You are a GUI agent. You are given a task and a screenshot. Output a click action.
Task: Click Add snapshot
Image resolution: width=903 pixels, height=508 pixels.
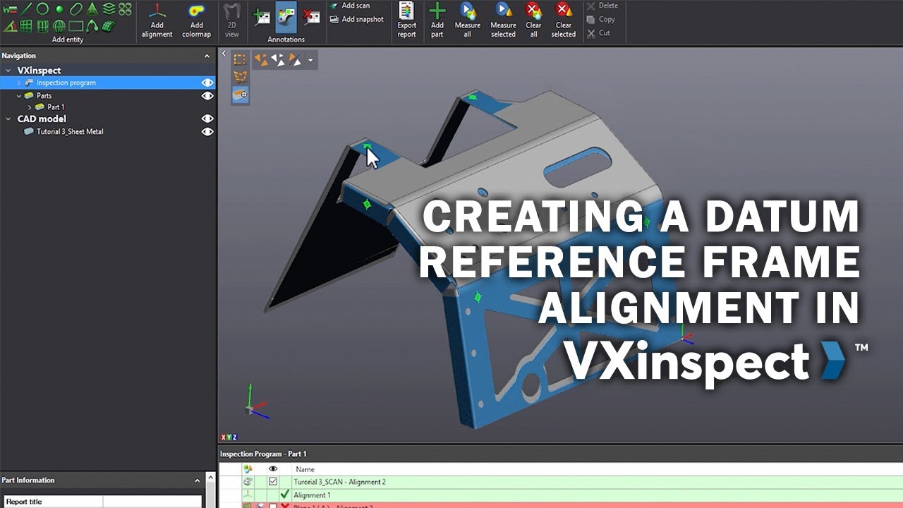point(356,20)
